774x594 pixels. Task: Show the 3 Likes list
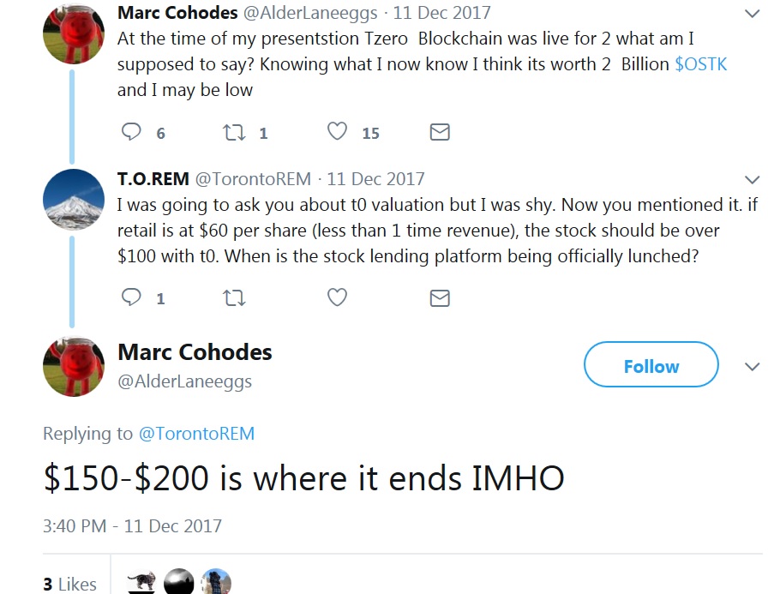click(x=69, y=584)
